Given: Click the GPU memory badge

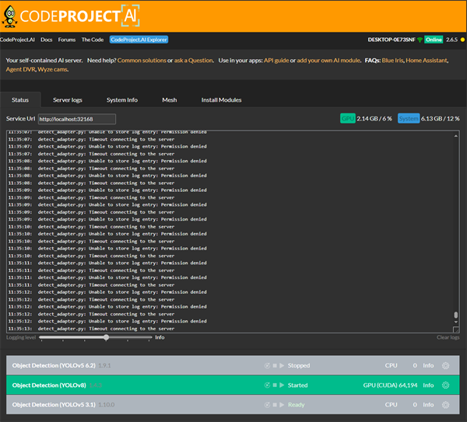Looking at the screenshot, I should (348, 118).
